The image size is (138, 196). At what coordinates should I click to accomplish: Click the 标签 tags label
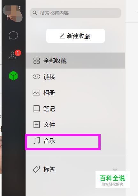[x=49, y=169]
